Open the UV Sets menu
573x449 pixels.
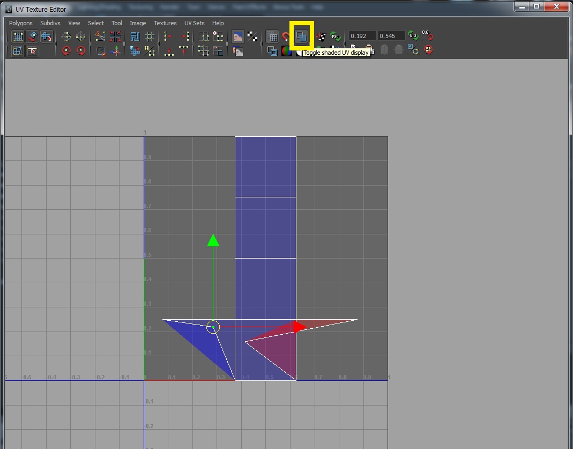tap(194, 23)
